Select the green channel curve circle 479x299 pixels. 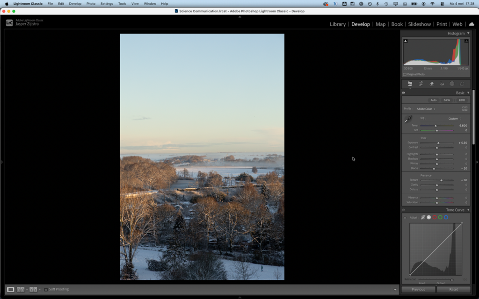440,218
